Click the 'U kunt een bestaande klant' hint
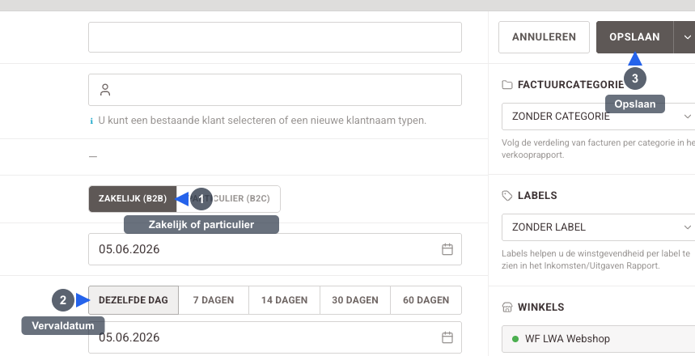Viewport: 695px width, 356px height. 262,121
